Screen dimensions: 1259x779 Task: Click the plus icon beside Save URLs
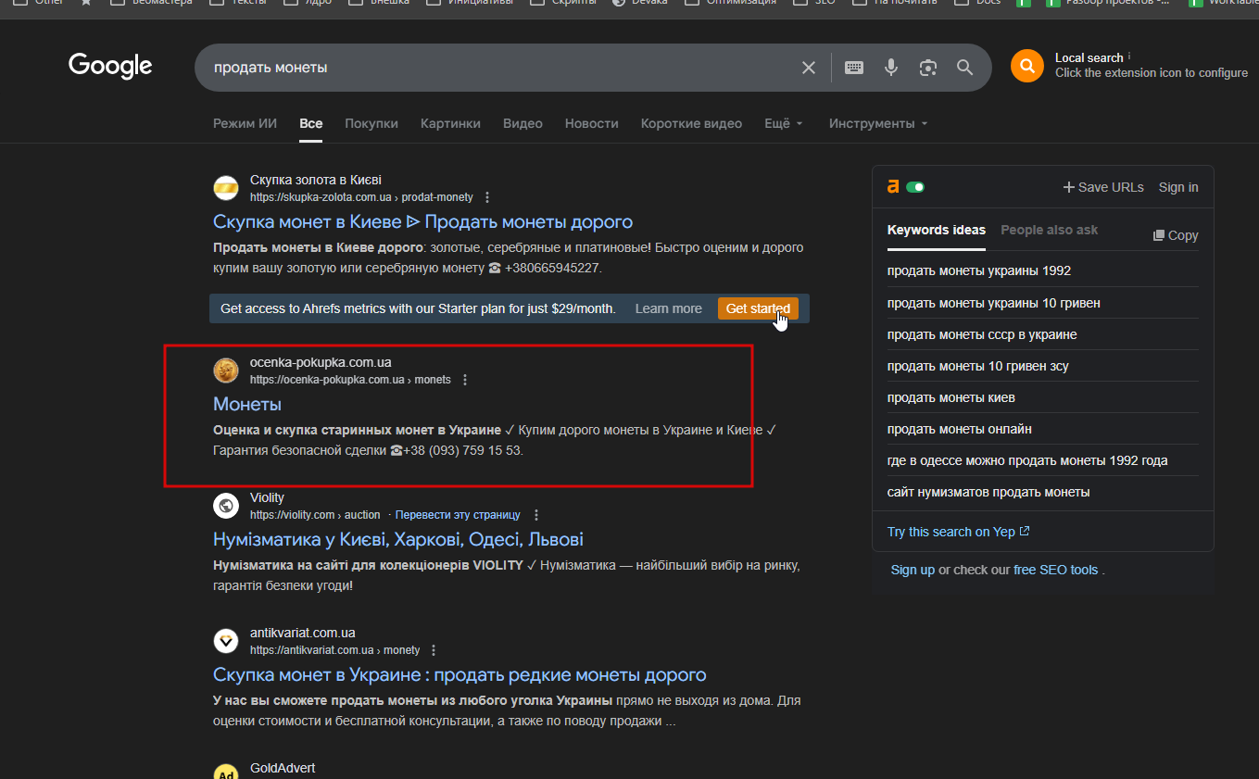[1068, 187]
